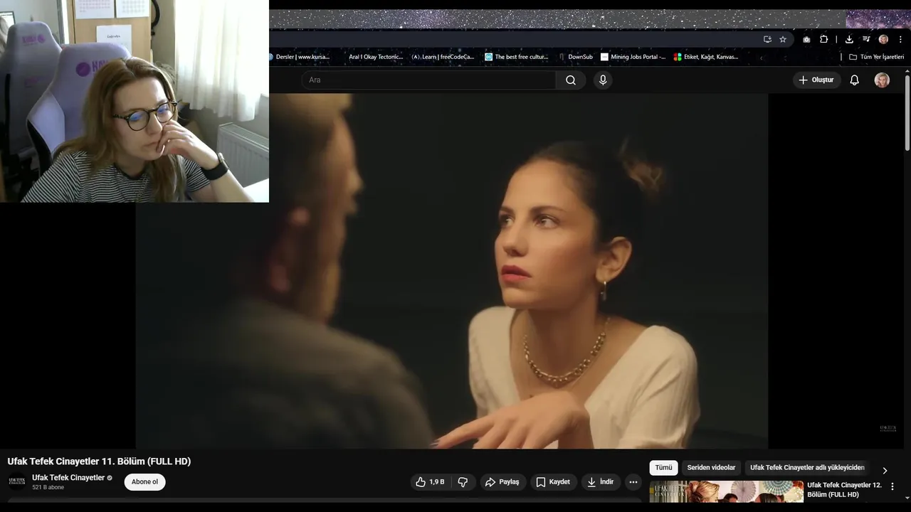Open the YouTube notifications bell
911x512 pixels.
(x=855, y=80)
